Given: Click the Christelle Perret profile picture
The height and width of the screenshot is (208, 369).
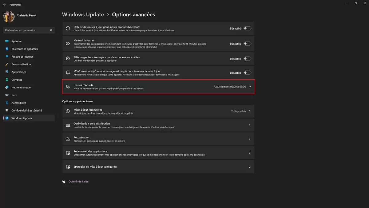Looking at the screenshot, I should (9, 17).
